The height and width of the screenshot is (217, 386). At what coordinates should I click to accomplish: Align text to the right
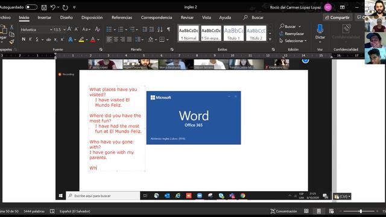point(122,39)
